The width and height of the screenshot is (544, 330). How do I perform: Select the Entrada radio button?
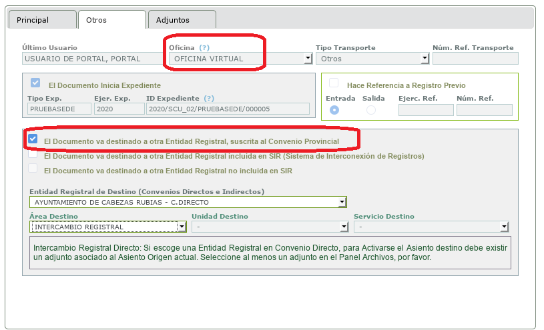pyautogui.click(x=334, y=110)
